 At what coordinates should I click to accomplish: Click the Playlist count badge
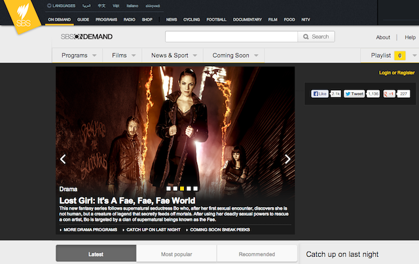pyautogui.click(x=400, y=56)
